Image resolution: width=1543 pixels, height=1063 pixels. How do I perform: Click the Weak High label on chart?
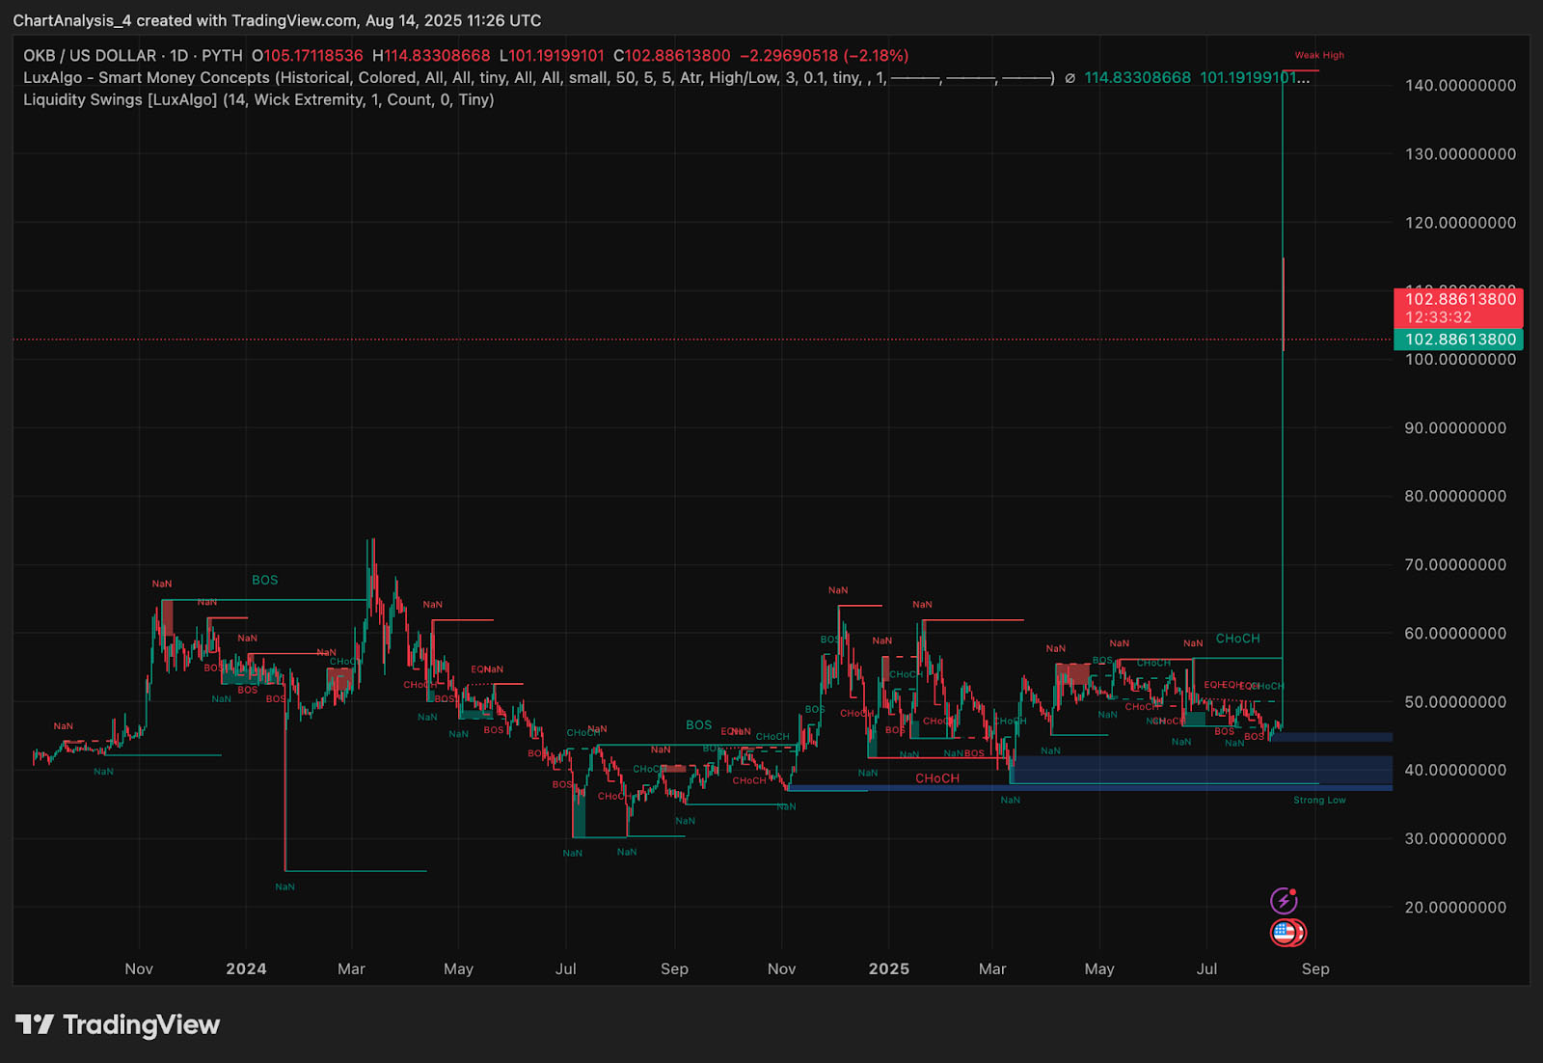click(1319, 55)
